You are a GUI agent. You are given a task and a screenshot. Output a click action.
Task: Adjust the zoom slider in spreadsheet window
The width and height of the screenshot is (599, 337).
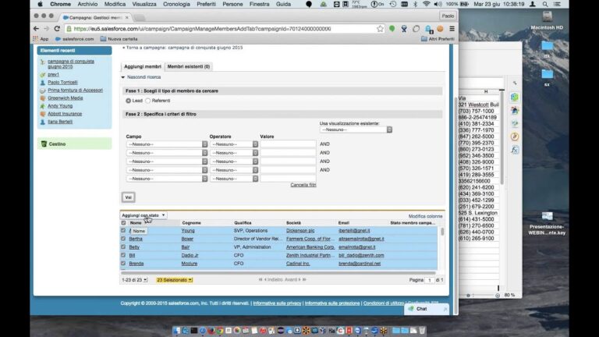click(x=483, y=296)
